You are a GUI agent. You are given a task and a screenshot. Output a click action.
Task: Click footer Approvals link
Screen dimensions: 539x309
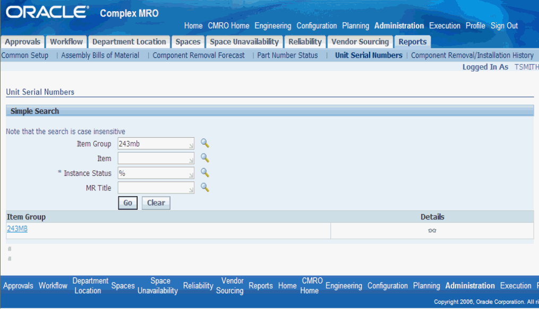point(18,285)
